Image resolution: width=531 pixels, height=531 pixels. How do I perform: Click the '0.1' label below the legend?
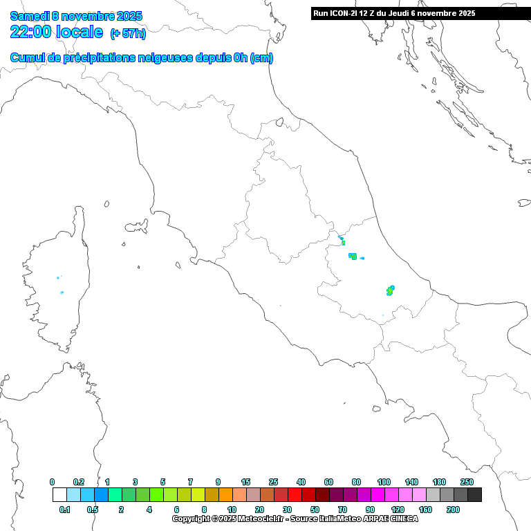[65, 510]
